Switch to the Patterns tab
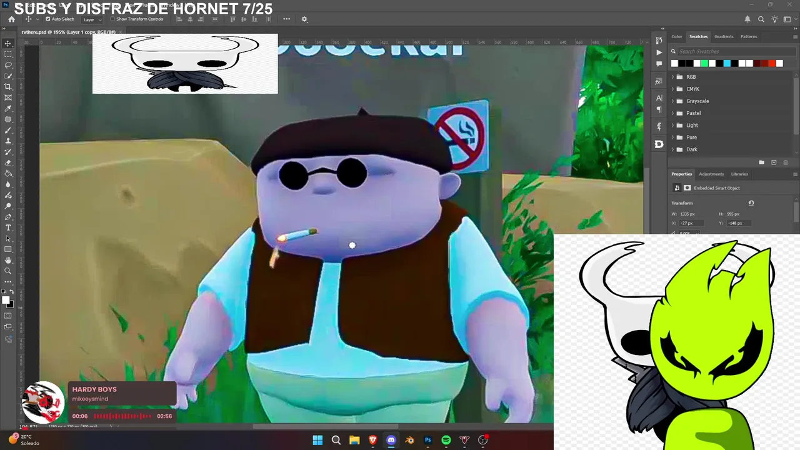800x450 pixels. click(749, 37)
